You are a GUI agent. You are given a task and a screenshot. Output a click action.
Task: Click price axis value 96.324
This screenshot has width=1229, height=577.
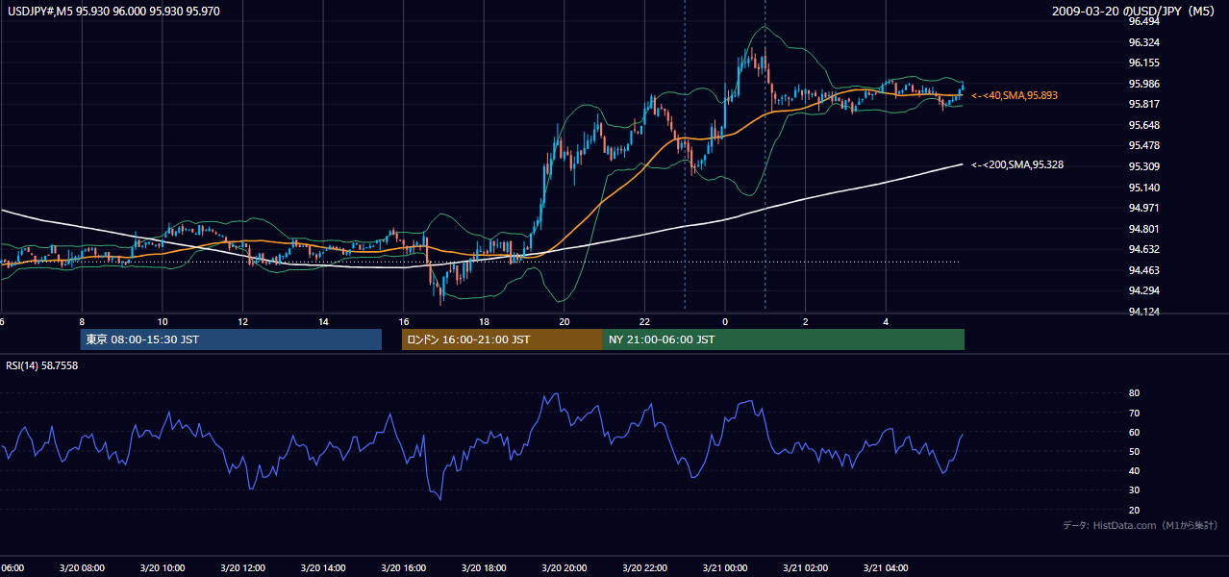pyautogui.click(x=1142, y=42)
